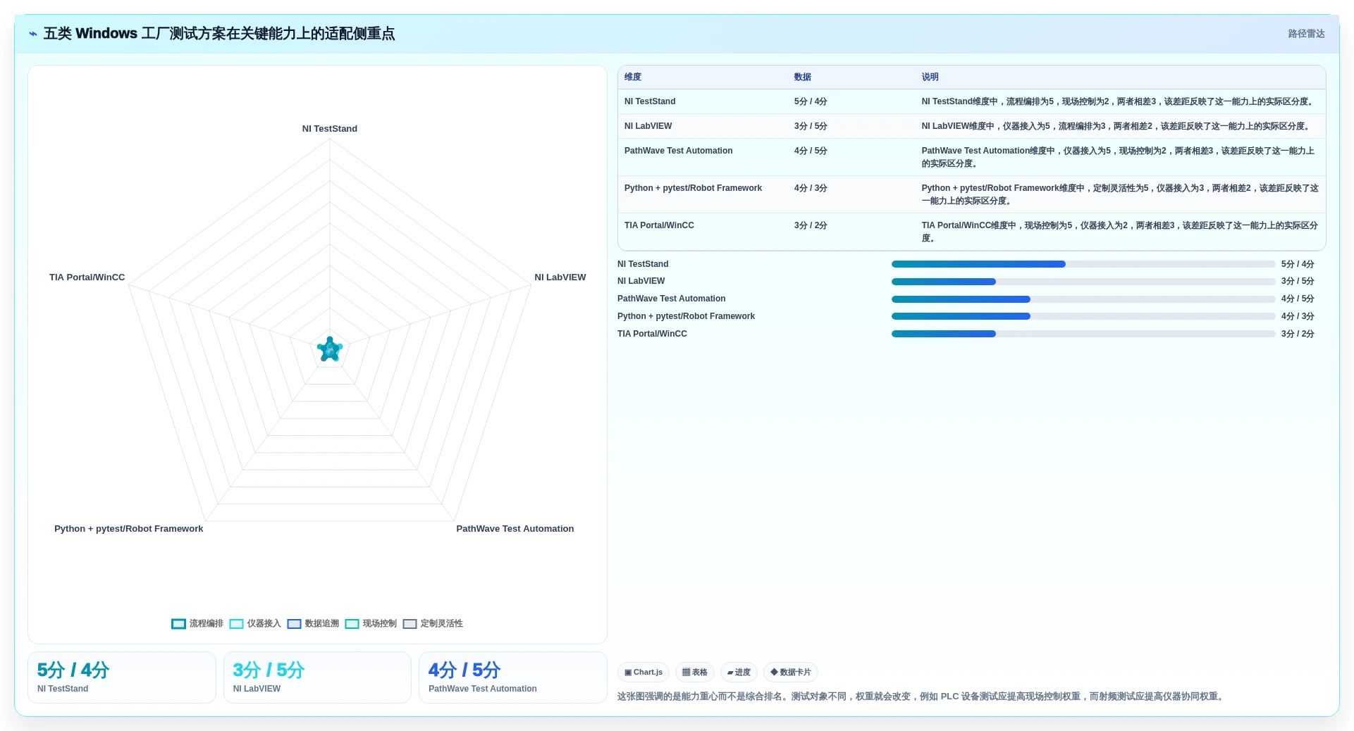Toggle the 流程编排 legend series

point(197,623)
